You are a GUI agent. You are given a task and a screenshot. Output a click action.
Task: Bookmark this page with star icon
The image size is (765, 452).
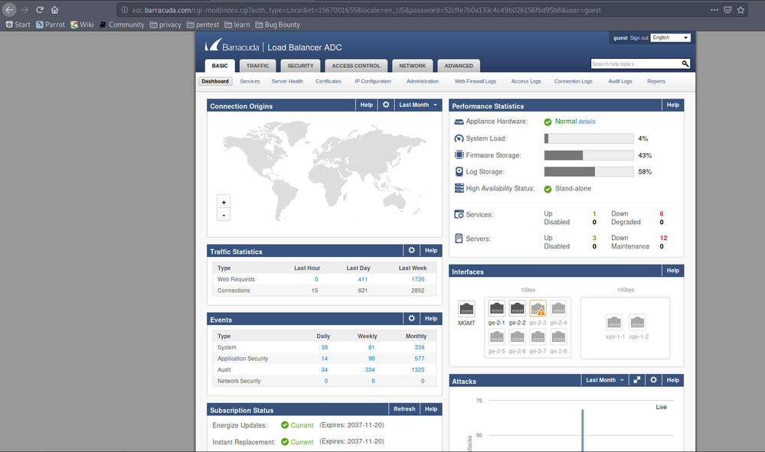click(x=740, y=10)
